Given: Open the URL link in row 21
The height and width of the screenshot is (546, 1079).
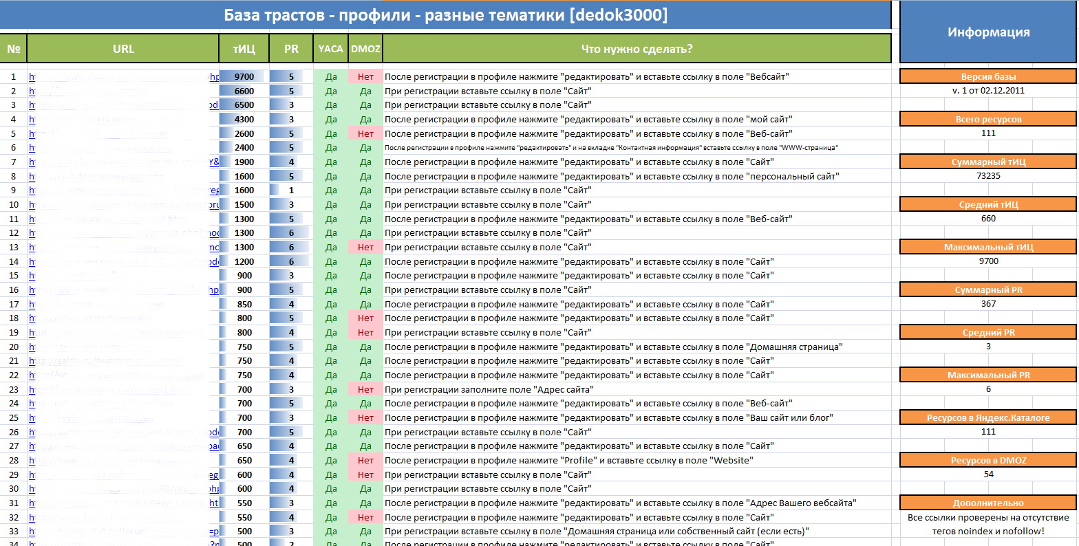Looking at the screenshot, I should point(106,361).
